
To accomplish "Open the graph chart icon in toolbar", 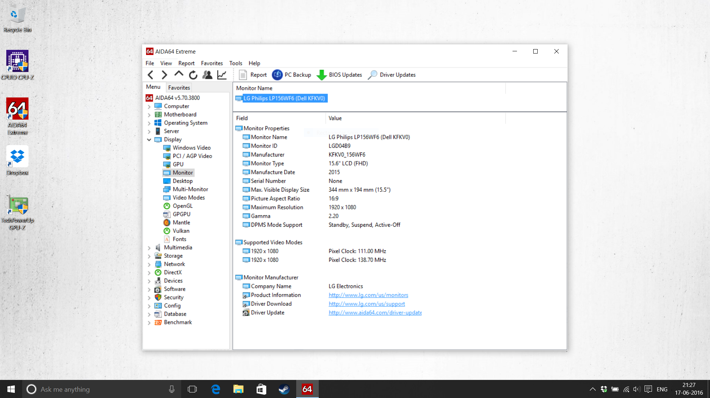I will tap(222, 75).
